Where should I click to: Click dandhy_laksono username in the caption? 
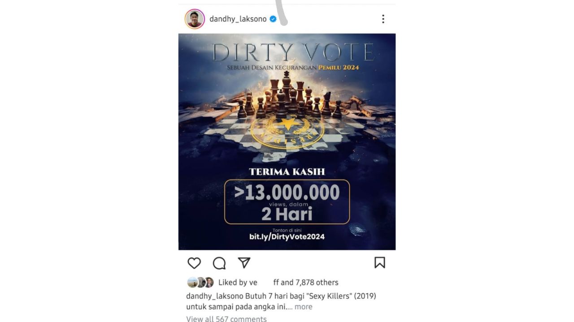(215, 296)
